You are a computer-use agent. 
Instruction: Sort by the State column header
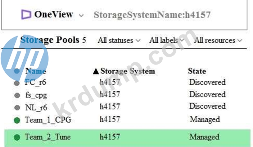(197, 71)
